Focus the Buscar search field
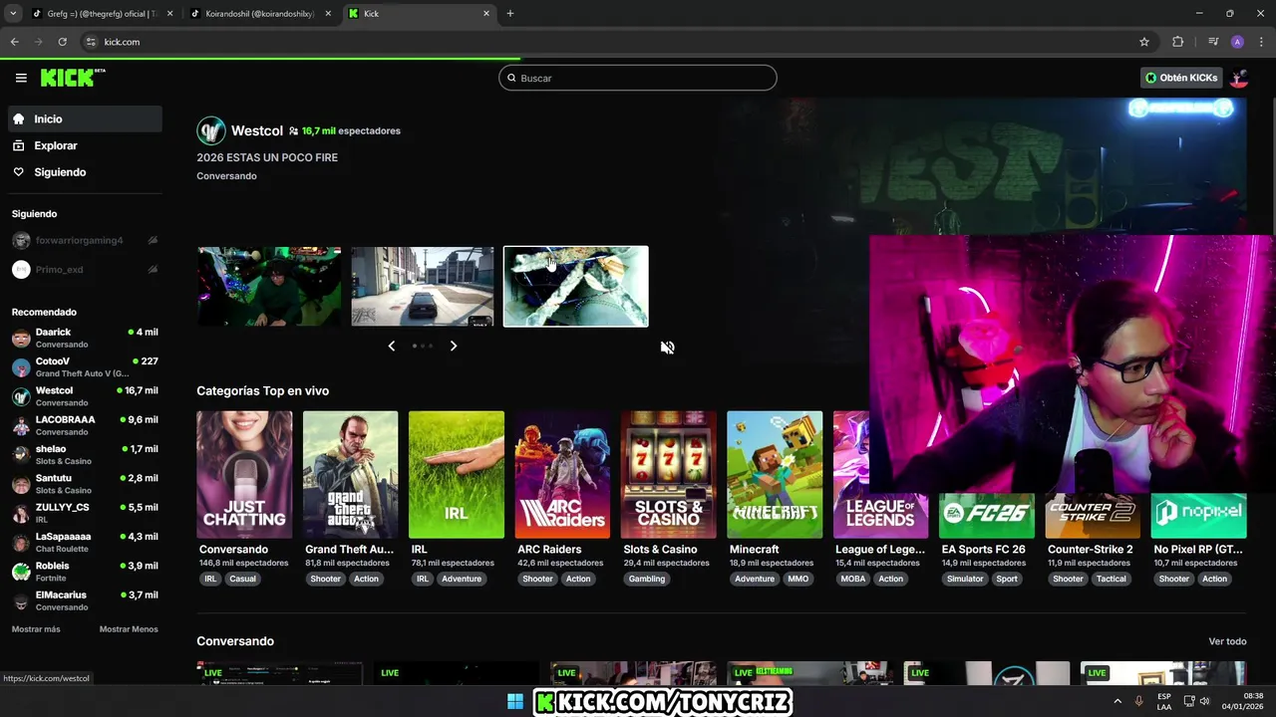This screenshot has height=717, width=1276. pyautogui.click(x=638, y=78)
